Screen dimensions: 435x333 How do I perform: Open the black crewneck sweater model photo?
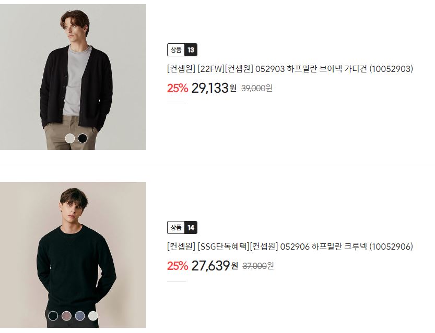pyautogui.click(x=73, y=255)
